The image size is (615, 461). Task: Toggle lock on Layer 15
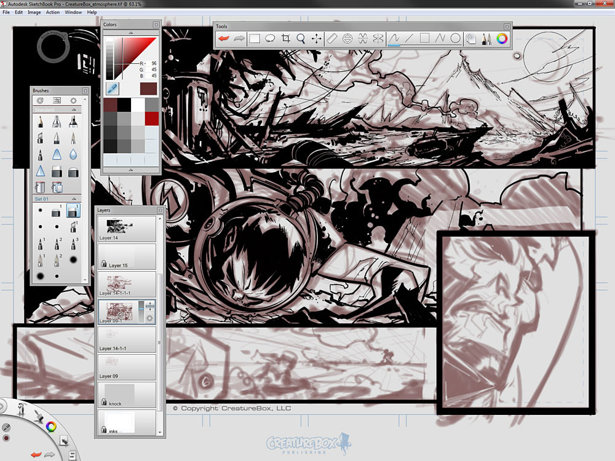coord(104,264)
